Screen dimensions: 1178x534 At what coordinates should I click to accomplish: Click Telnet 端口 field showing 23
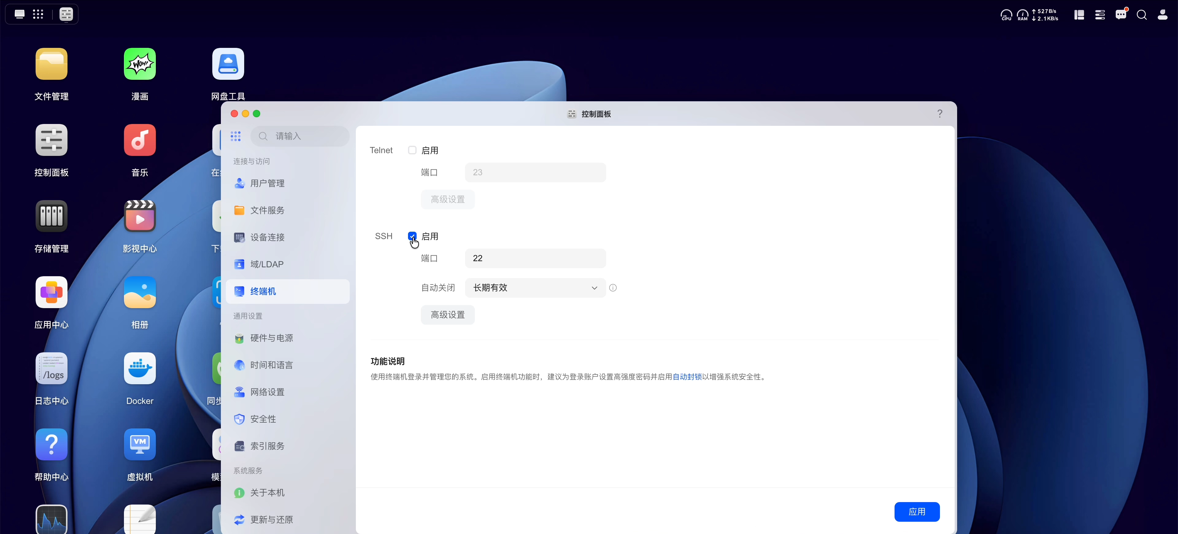coord(535,172)
